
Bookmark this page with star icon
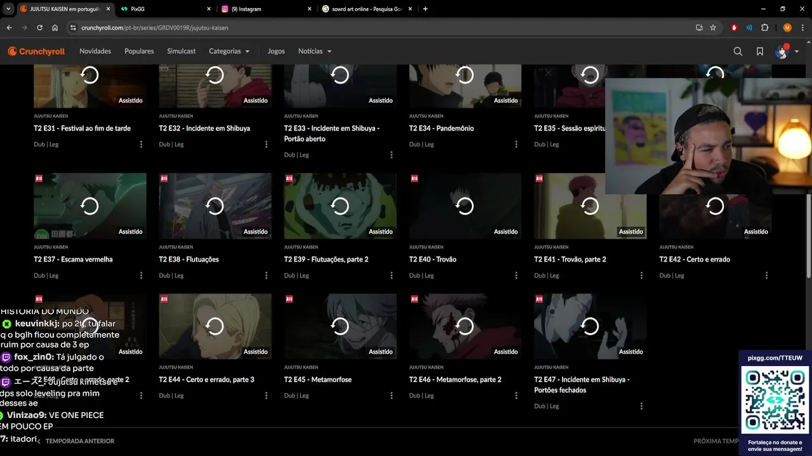(x=713, y=28)
